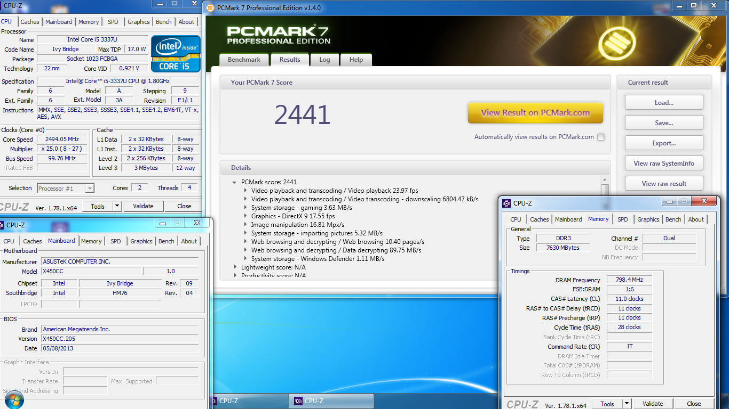Screen dimensions: 729x409
Task: Click the BIOS Version X450CC.205 field
Action: coord(120,339)
